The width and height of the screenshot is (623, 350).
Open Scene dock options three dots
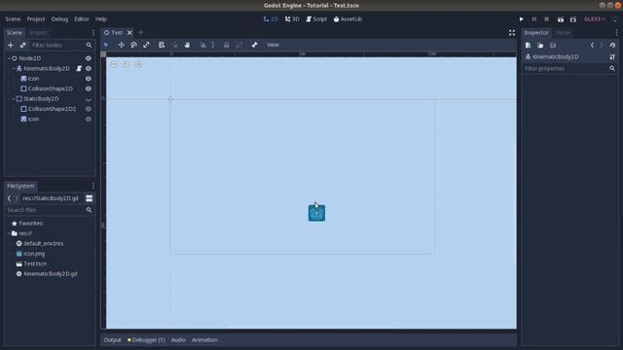pos(93,33)
